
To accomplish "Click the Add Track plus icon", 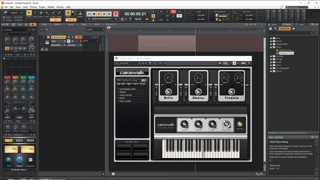I will [x=41, y=29].
